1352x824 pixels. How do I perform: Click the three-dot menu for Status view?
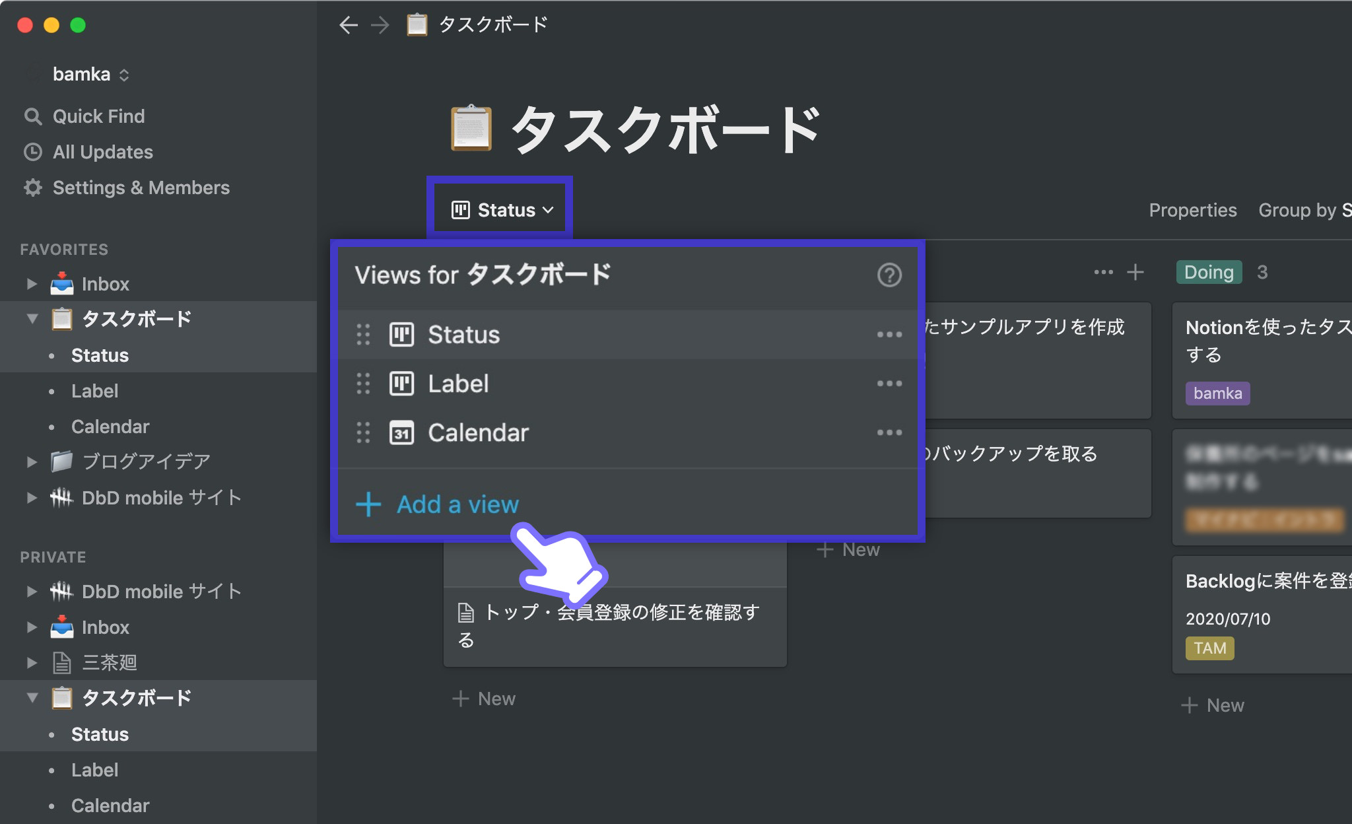tap(889, 334)
